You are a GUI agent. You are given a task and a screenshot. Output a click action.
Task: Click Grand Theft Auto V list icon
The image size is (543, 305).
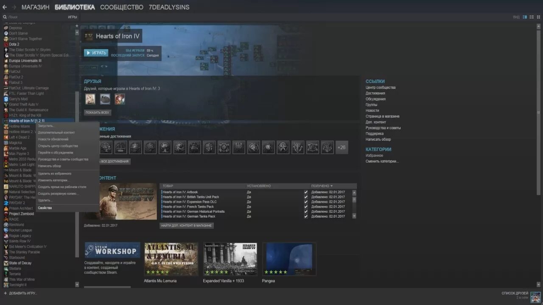6,105
